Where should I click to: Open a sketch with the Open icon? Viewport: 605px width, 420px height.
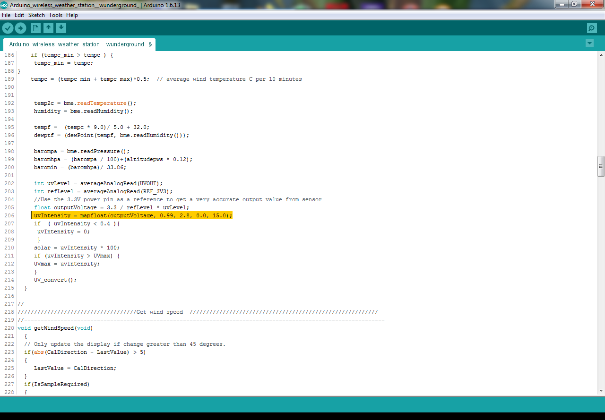(48, 28)
